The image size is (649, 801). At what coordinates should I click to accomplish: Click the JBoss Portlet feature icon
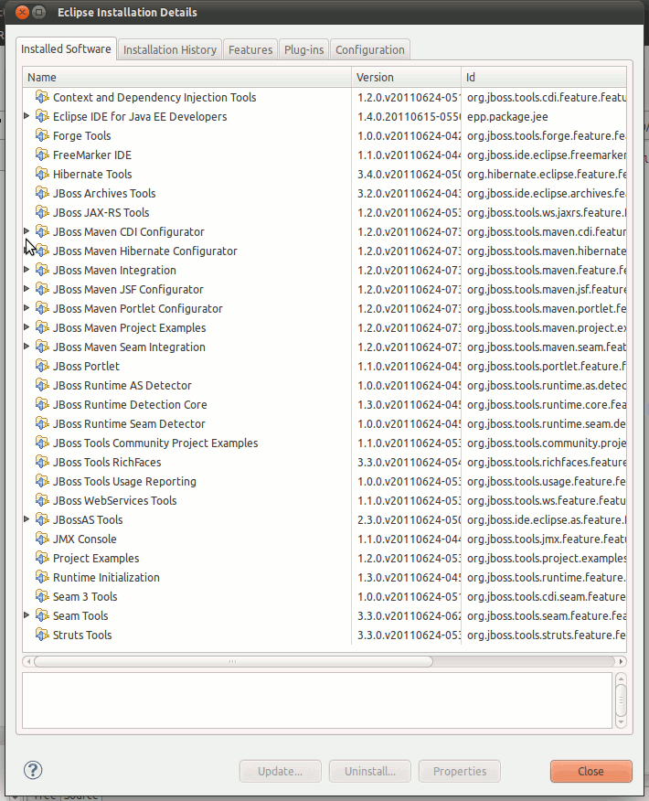[x=42, y=366]
